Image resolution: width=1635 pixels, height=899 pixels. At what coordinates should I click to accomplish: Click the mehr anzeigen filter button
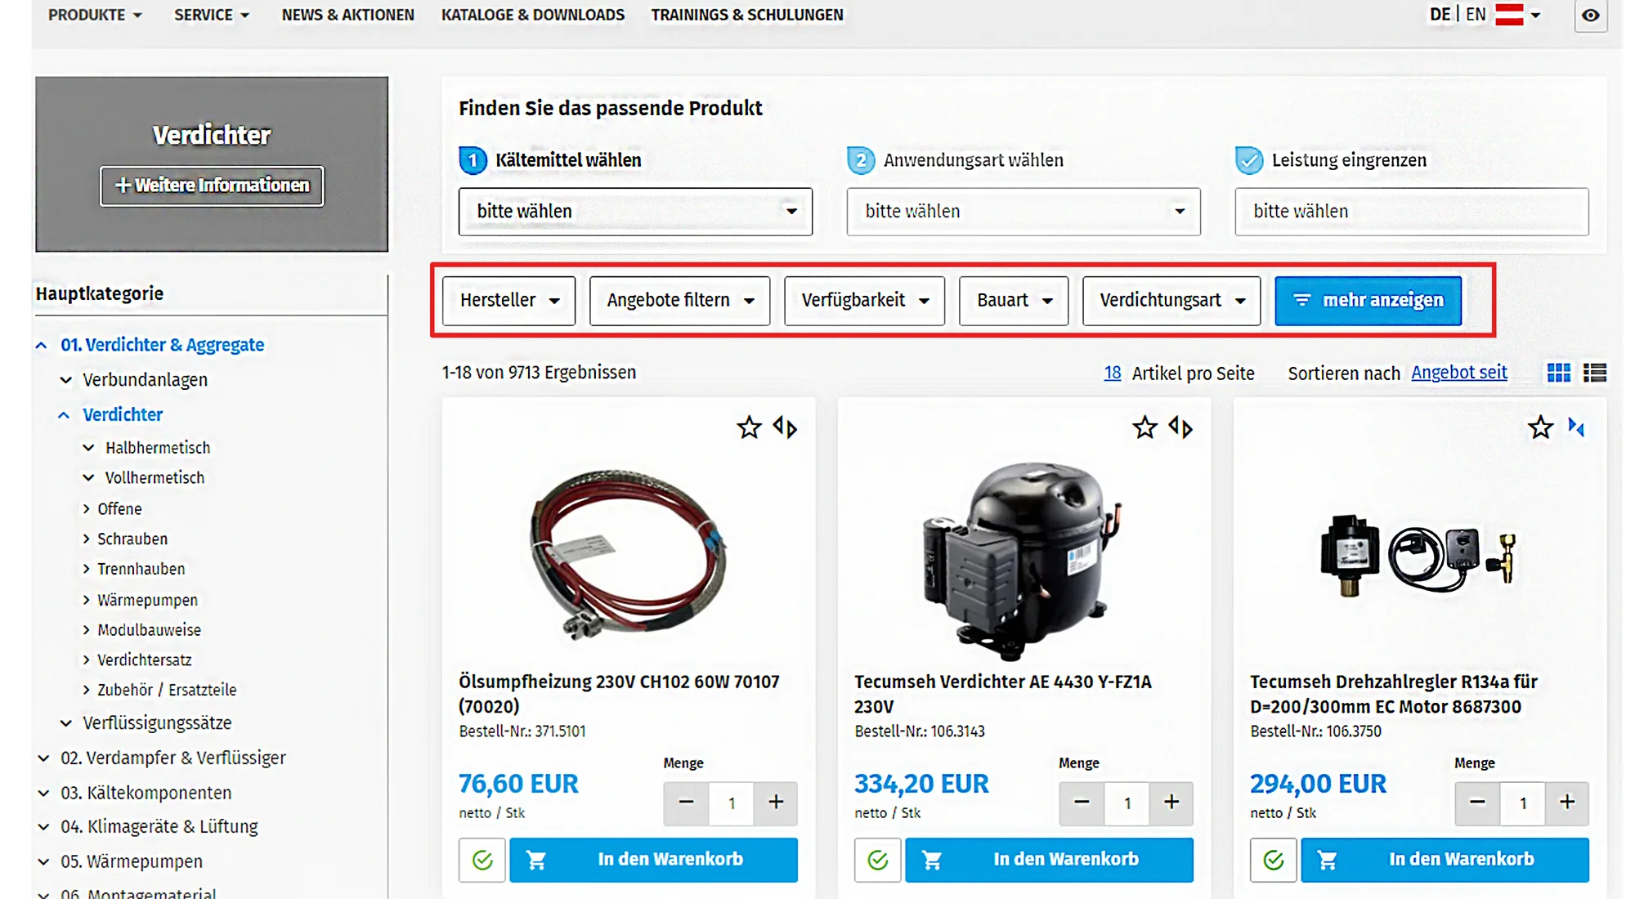1368,301
